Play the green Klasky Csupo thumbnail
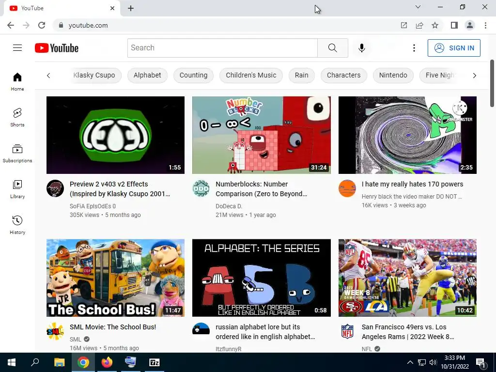Image resolution: width=496 pixels, height=372 pixels. (115, 135)
